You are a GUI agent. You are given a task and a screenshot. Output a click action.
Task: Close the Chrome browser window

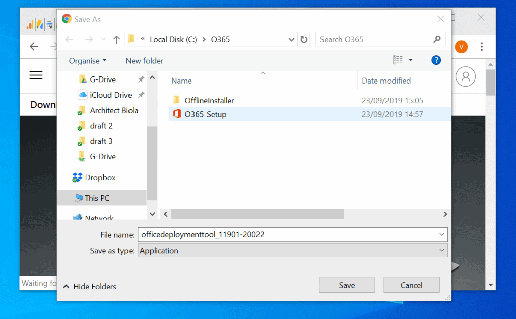[x=481, y=18]
